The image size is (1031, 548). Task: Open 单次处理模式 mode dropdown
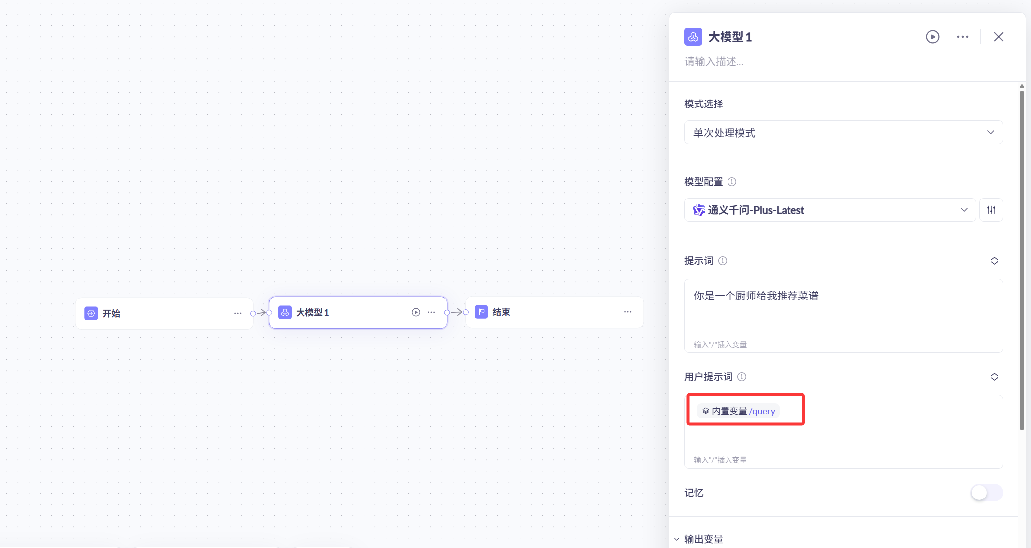click(x=843, y=132)
